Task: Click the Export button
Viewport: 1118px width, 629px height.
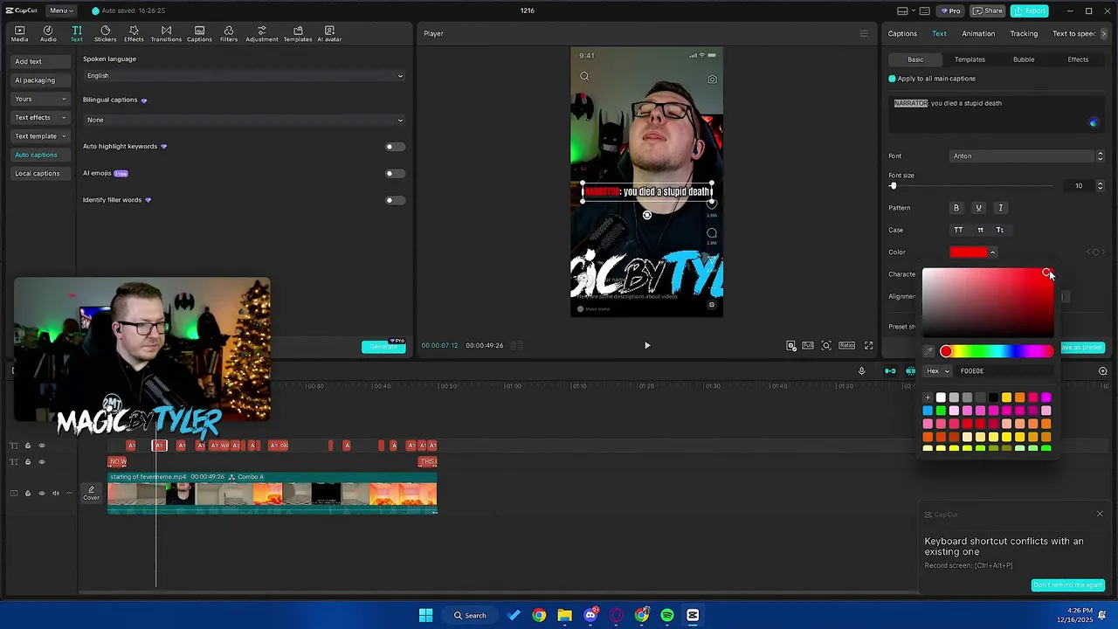Action: 1029,10
